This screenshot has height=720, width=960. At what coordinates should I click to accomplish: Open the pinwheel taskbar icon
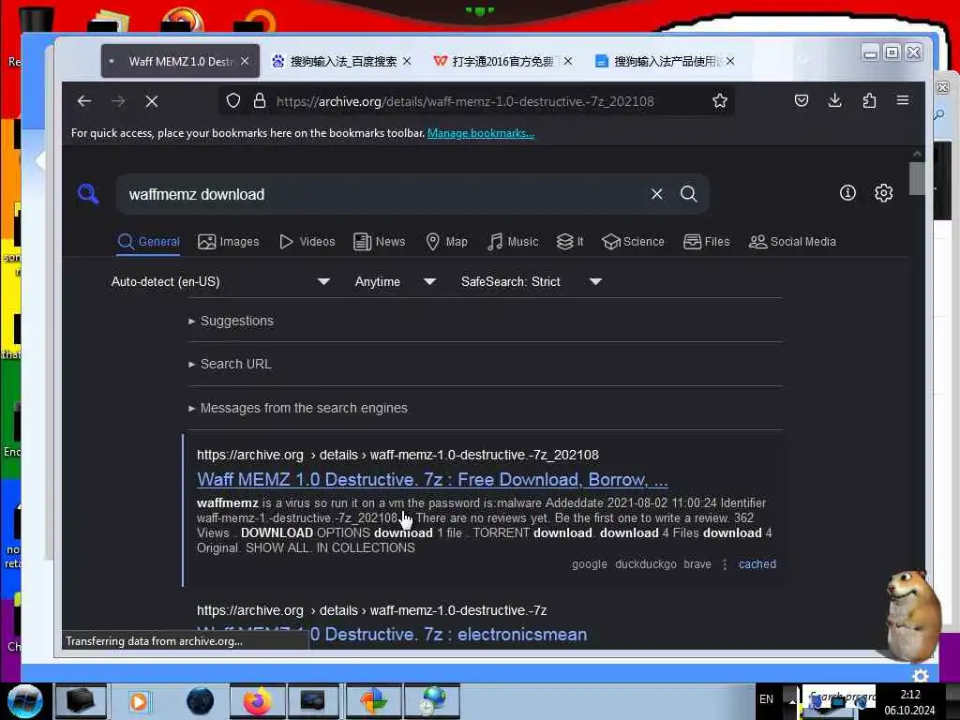[x=373, y=701]
